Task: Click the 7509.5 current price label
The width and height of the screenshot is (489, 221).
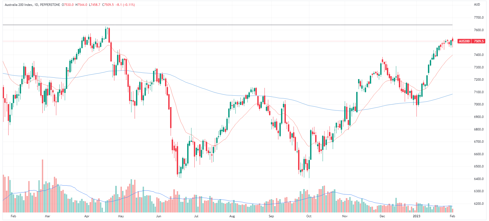Action: click(479, 41)
